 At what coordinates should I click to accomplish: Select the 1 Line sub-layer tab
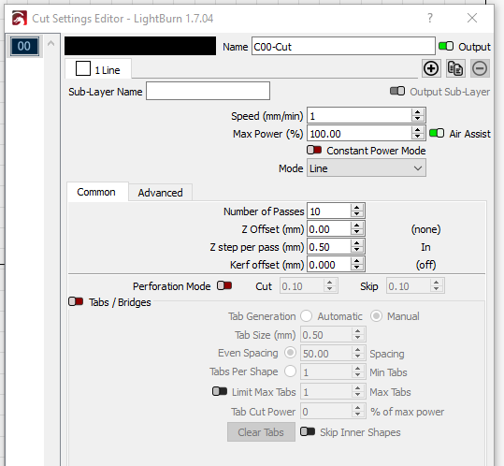click(98, 69)
